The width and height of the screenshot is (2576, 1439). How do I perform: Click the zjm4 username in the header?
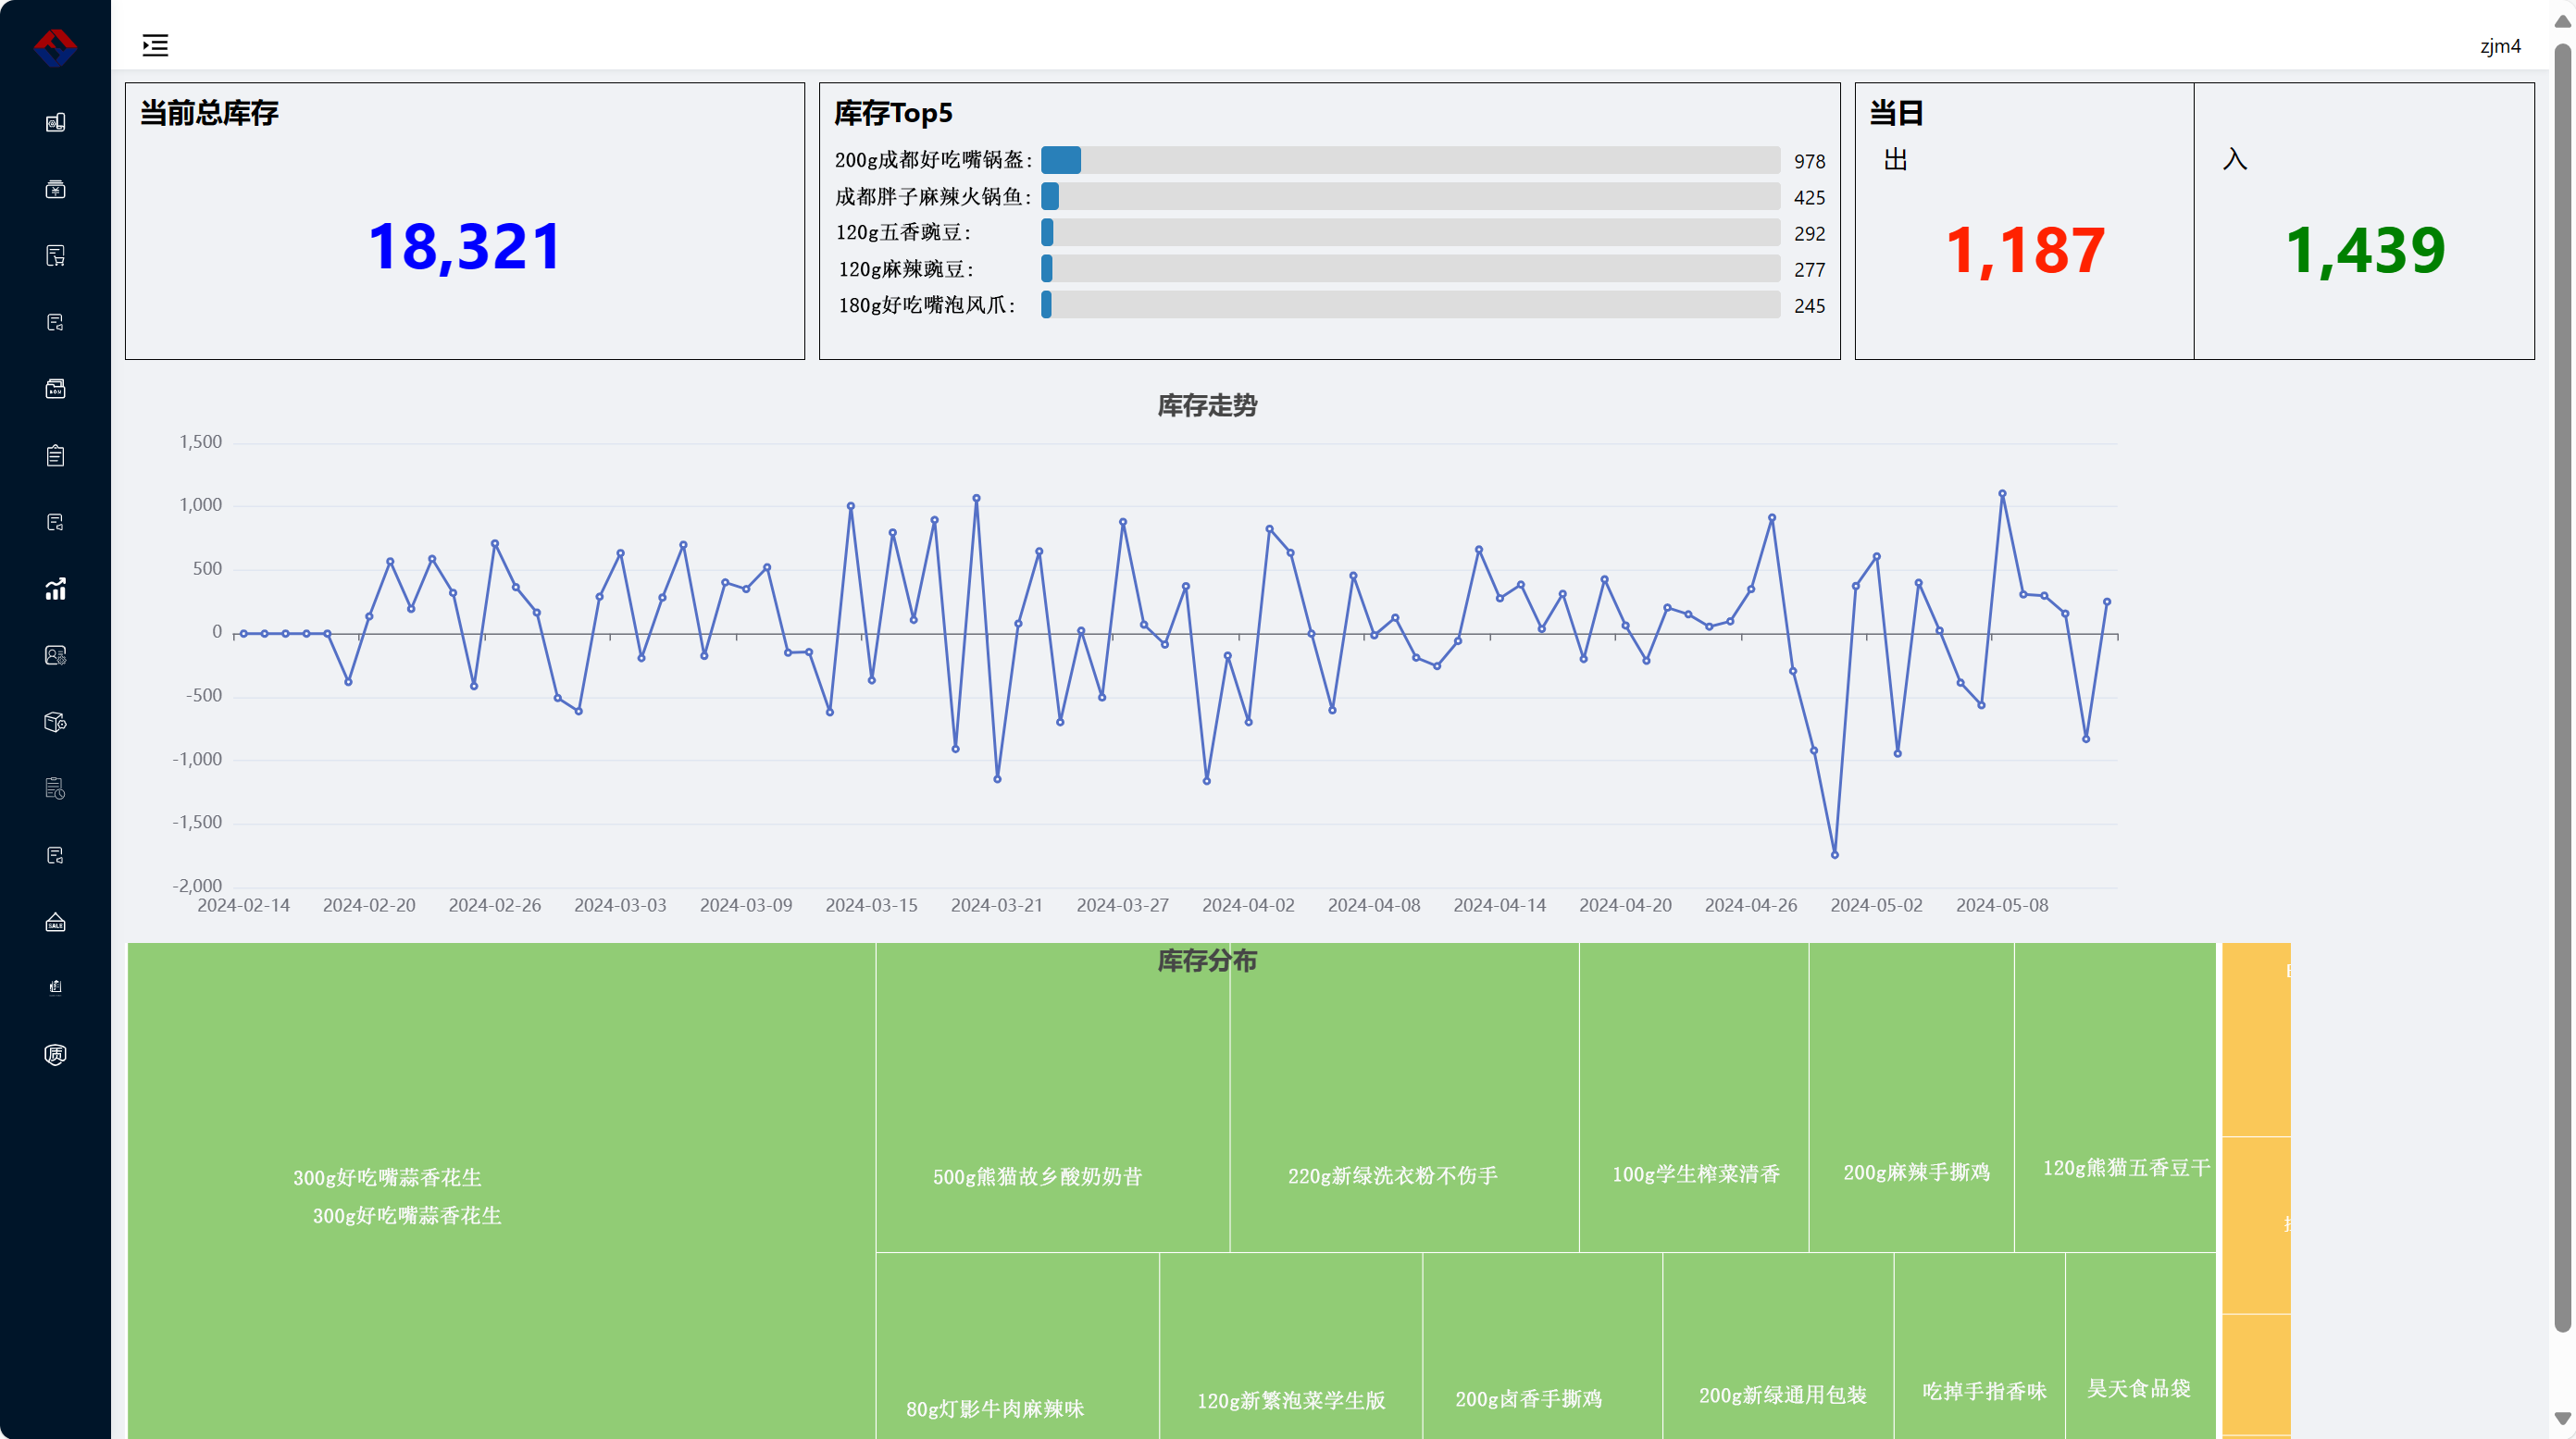2500,46
